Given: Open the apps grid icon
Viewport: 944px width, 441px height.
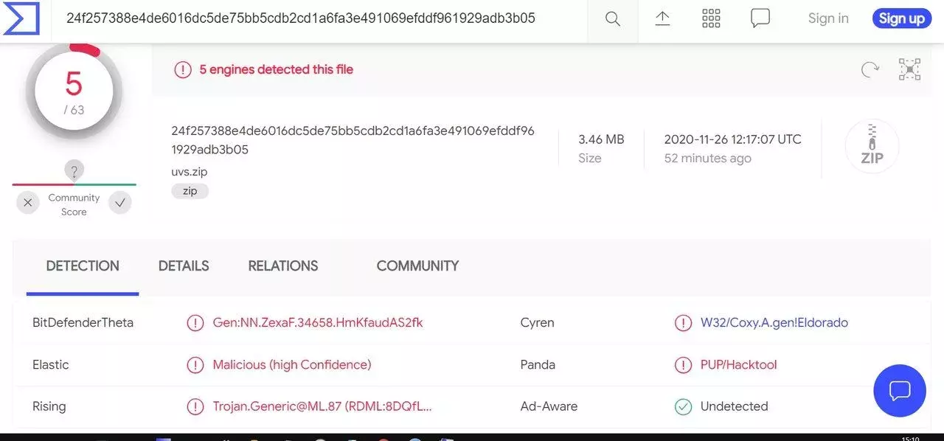Looking at the screenshot, I should pyautogui.click(x=711, y=18).
